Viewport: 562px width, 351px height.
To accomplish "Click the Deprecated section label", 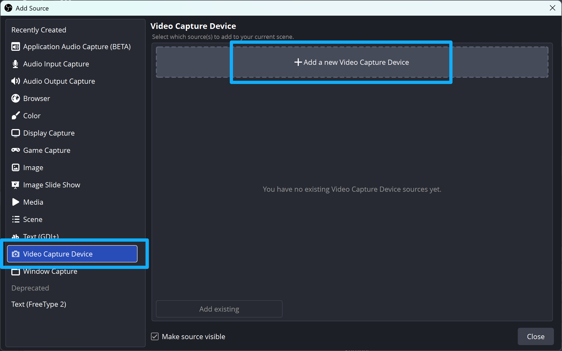I will pyautogui.click(x=30, y=288).
